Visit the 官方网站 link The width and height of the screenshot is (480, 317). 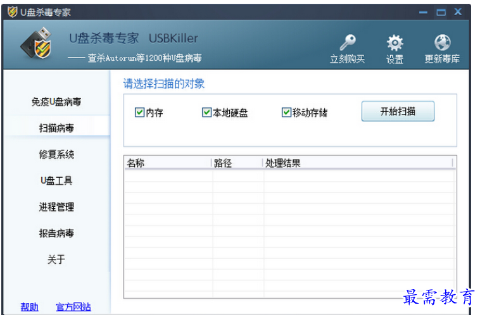click(x=73, y=307)
